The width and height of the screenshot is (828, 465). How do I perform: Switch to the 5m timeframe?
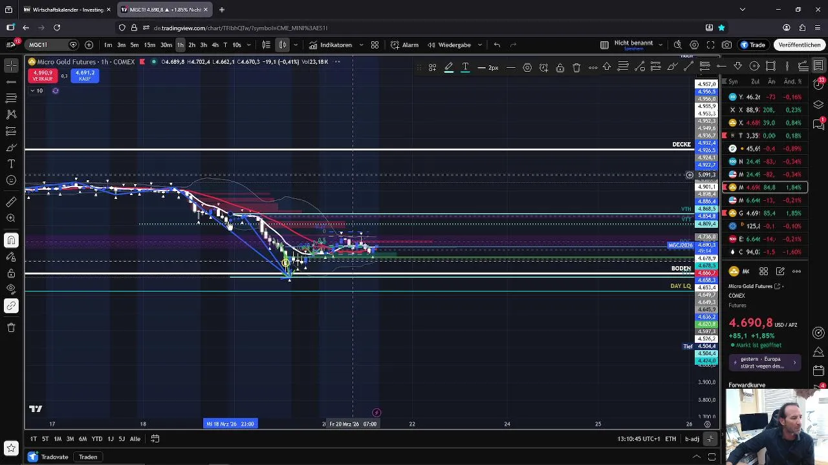[135, 45]
